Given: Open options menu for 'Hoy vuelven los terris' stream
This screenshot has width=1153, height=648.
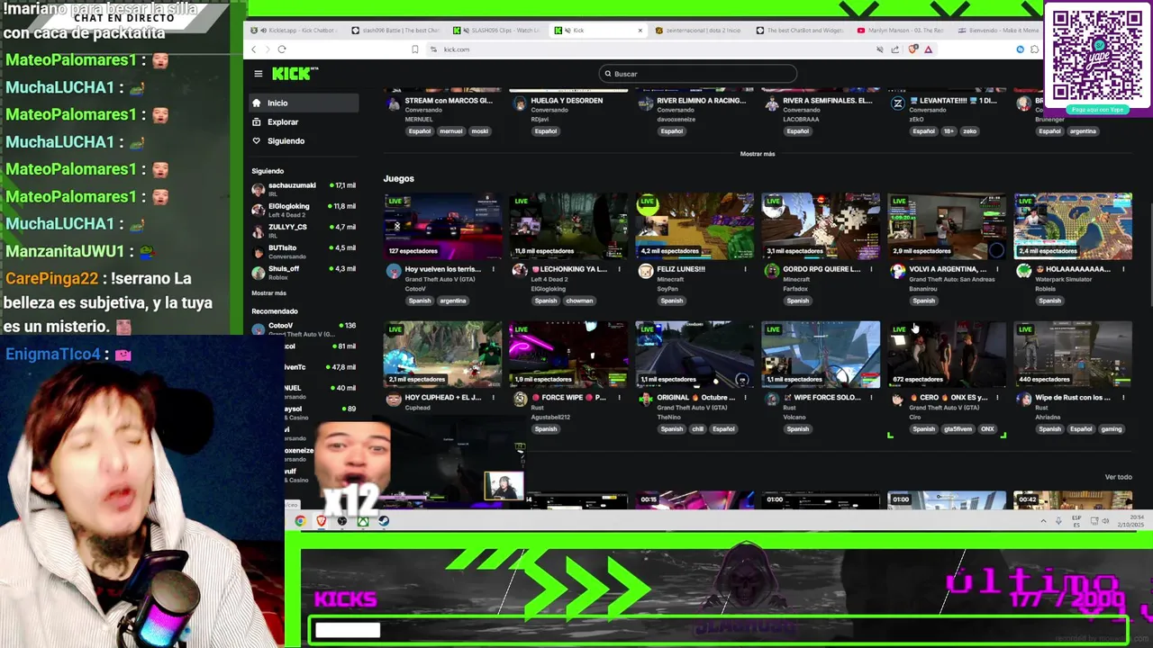Looking at the screenshot, I should (493, 269).
